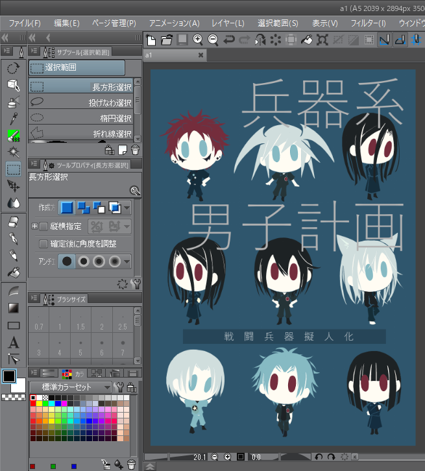Click the sub tool list scrollbar
Screen dimensions: 425x471
pos(138,99)
